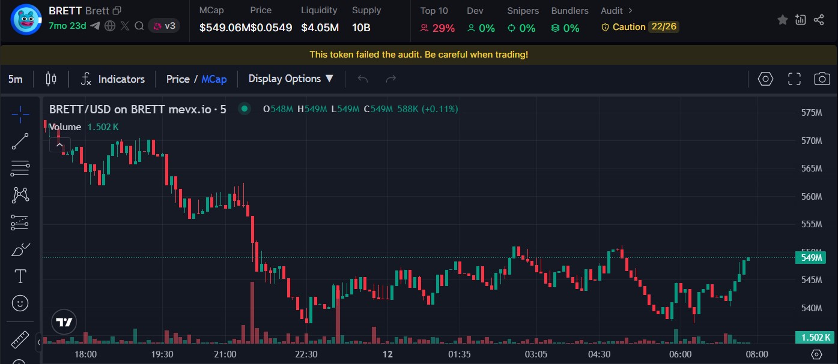Click the failed audit warning banner
838x364 pixels.
pyautogui.click(x=419, y=55)
